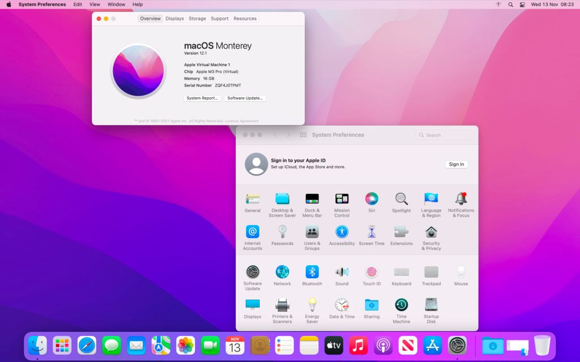Open Dock & Menu Bar preferences
This screenshot has width=580, height=362.
(312, 199)
